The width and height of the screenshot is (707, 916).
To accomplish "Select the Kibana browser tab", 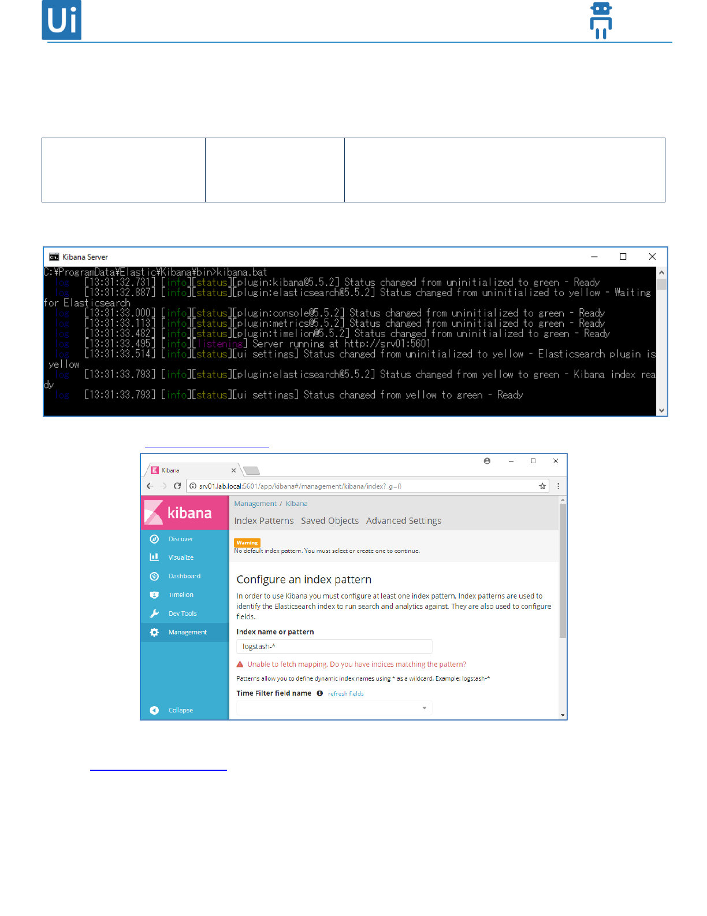I will [194, 470].
